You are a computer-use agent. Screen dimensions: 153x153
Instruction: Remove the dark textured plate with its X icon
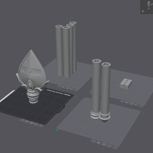(x=41, y=125)
